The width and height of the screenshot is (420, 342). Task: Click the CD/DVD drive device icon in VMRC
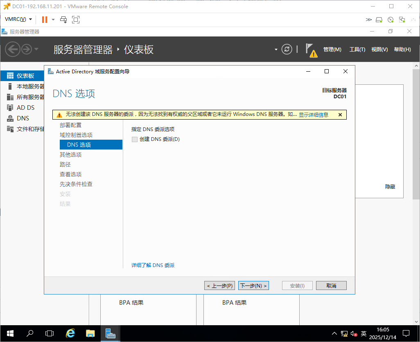391,20
